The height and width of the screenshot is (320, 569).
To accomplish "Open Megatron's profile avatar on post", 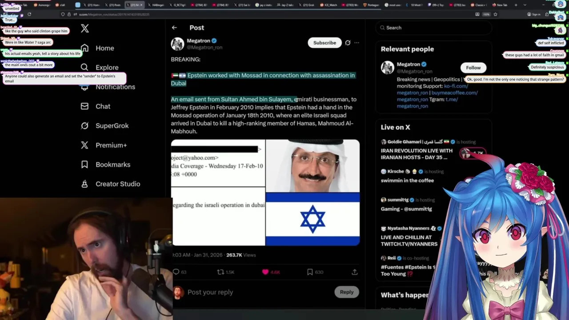I will pos(177,44).
